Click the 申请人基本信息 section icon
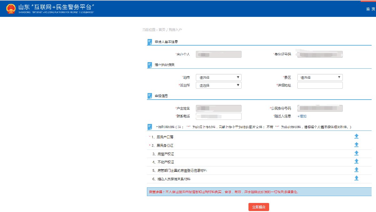This screenshot has width=376, height=212. tap(150, 42)
